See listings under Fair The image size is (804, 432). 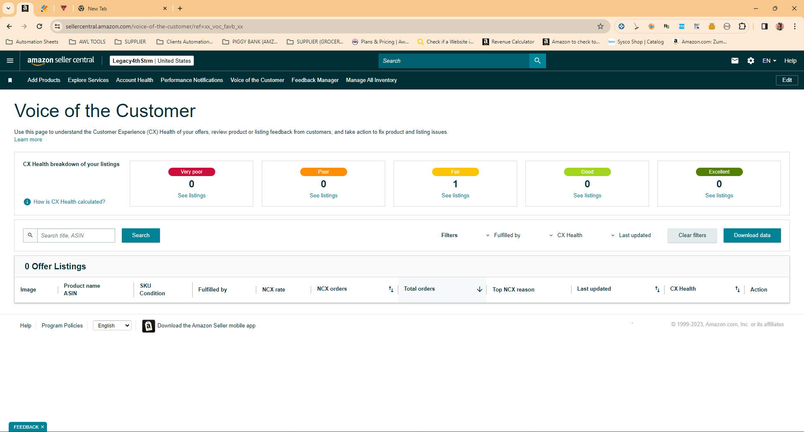456,196
